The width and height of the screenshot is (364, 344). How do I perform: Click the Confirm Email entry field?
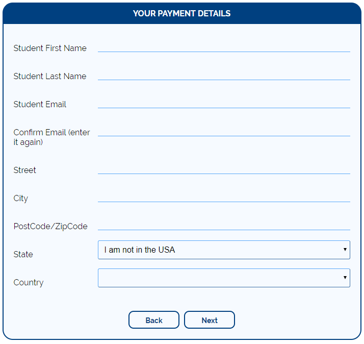tap(224, 130)
